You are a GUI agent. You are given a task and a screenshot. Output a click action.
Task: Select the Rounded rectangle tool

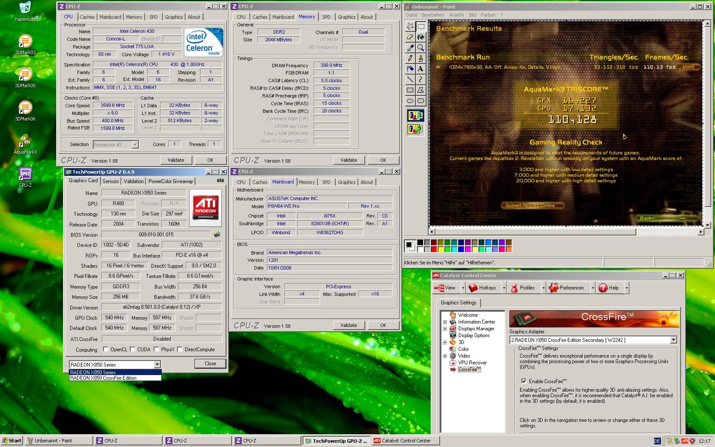click(420, 101)
